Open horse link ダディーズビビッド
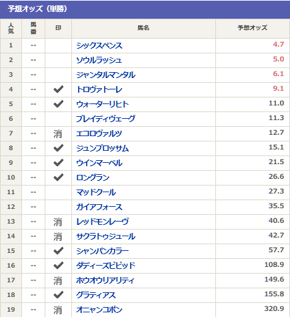This screenshot has height=317, width=290. point(105,266)
